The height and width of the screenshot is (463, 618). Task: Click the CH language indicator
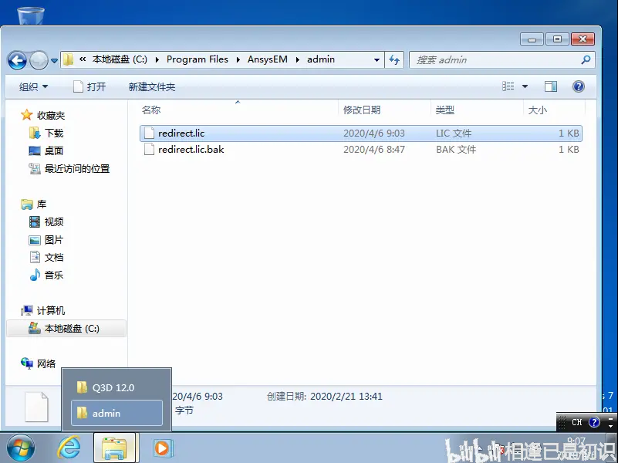pos(577,422)
